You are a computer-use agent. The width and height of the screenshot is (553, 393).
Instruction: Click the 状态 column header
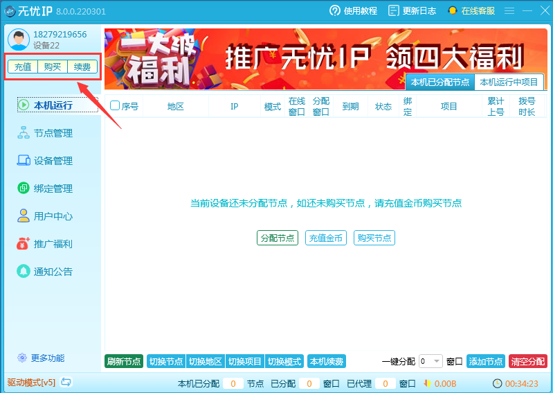pos(383,106)
